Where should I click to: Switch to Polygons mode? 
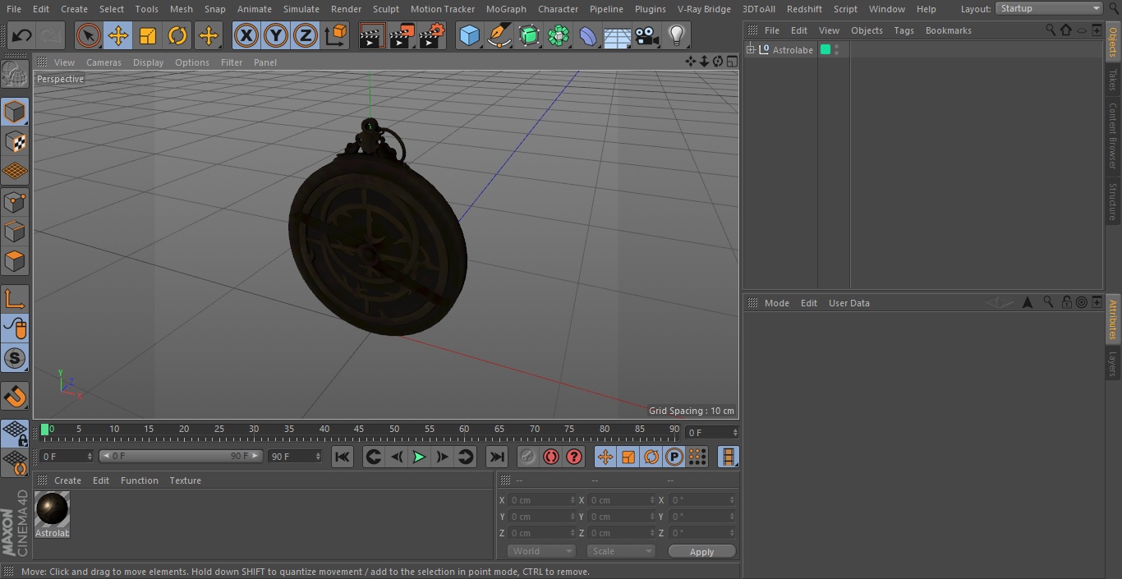pos(15,261)
